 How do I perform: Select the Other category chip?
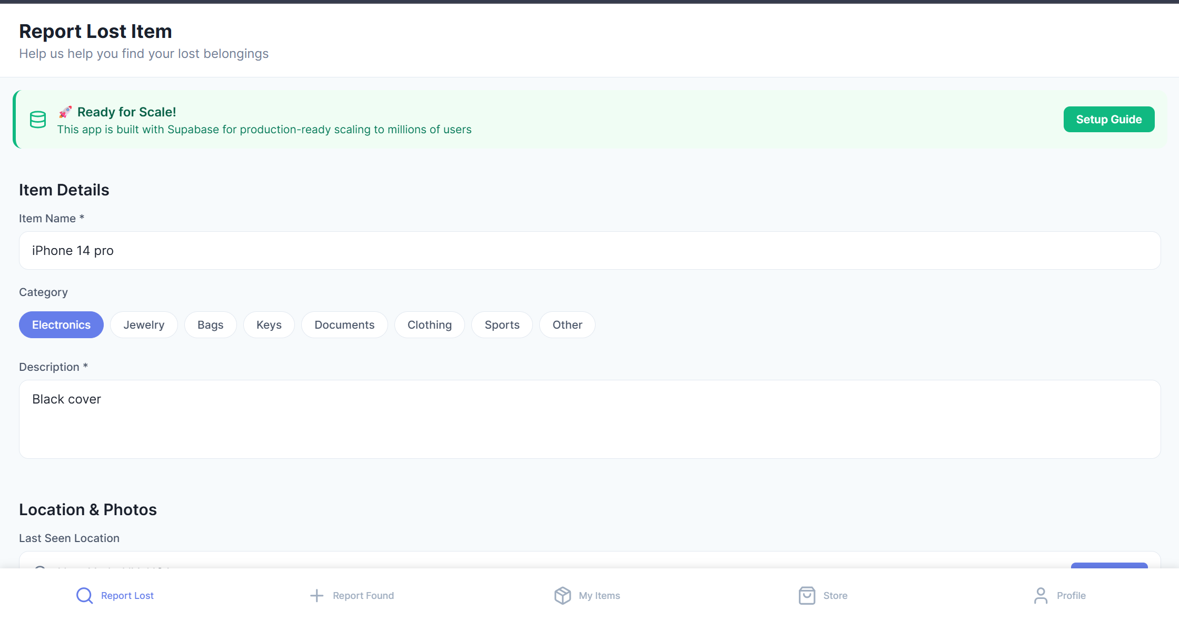567,324
